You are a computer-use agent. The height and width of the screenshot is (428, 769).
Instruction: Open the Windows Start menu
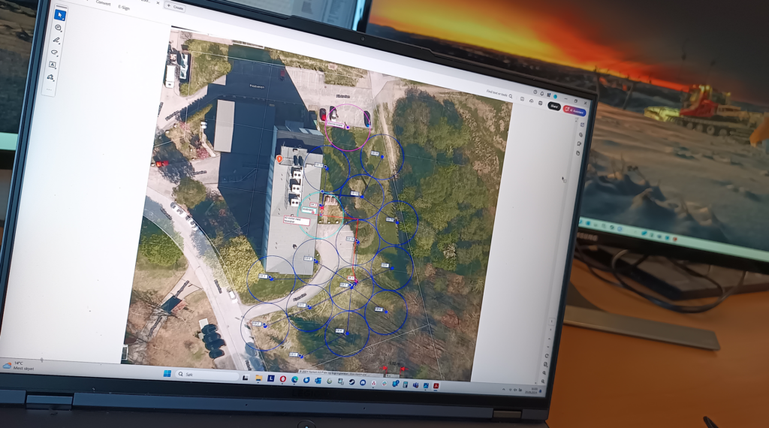pyautogui.click(x=165, y=372)
